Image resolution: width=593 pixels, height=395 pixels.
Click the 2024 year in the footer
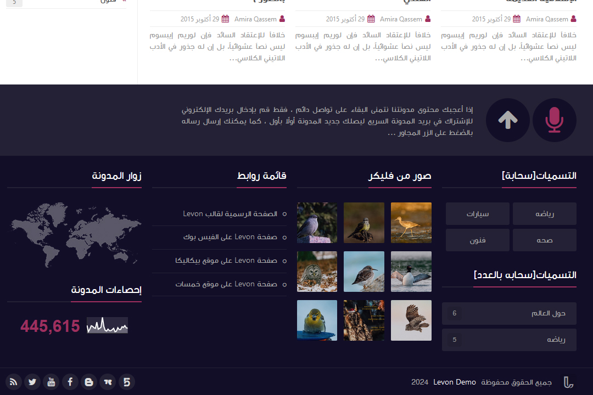[420, 382]
